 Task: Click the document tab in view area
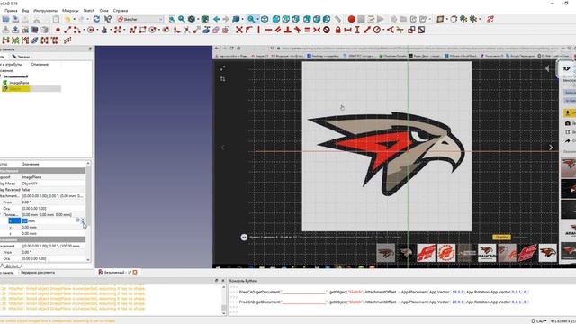(118, 272)
